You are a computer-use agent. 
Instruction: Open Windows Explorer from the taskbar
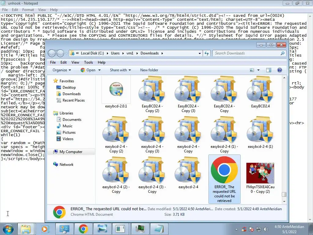(x=26, y=229)
